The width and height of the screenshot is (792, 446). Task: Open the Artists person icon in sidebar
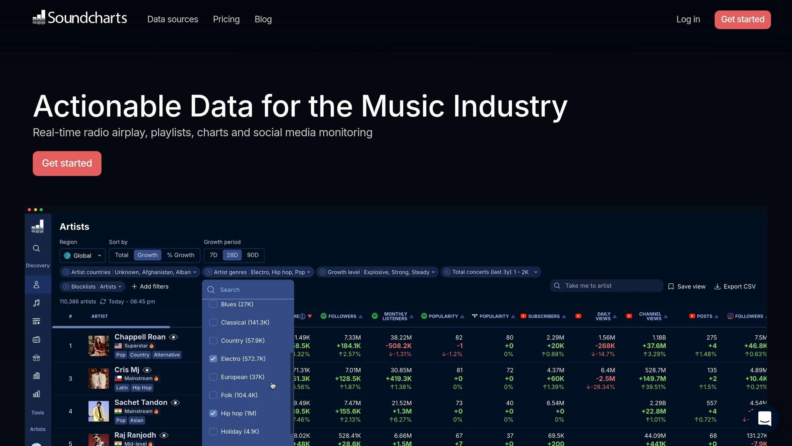pyautogui.click(x=36, y=285)
